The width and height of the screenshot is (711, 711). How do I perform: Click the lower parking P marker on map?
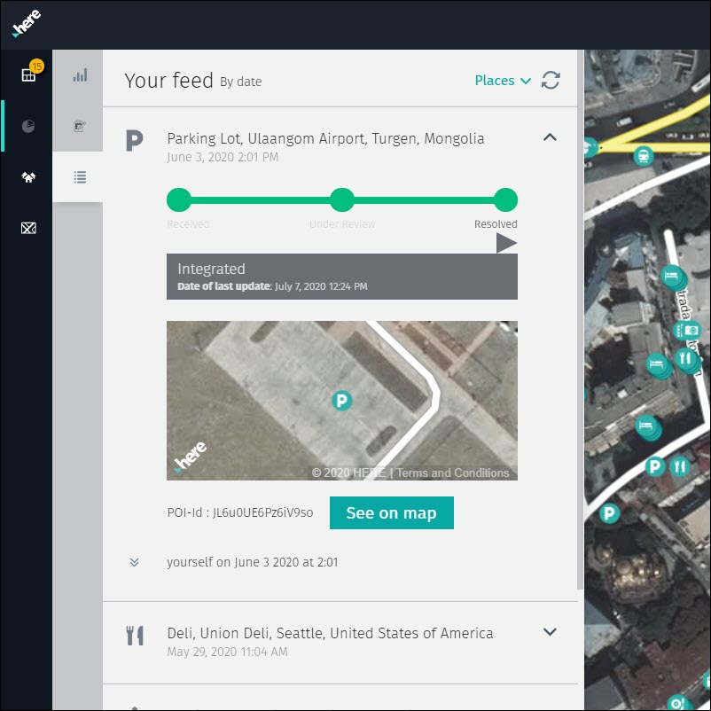click(609, 513)
